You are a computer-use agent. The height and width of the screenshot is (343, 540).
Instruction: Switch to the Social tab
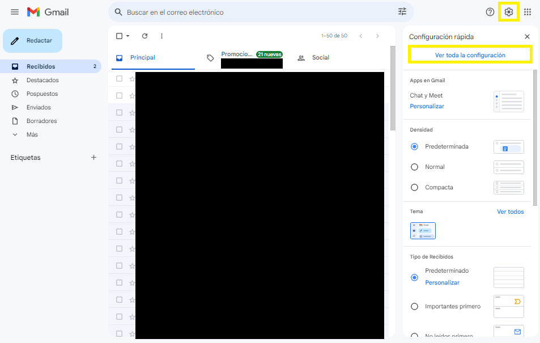click(320, 58)
